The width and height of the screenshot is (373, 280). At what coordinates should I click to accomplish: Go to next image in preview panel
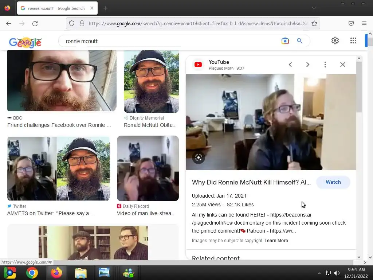(x=308, y=65)
